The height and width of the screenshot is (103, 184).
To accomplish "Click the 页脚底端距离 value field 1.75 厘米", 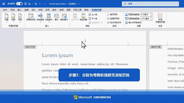I will pos(145,19).
